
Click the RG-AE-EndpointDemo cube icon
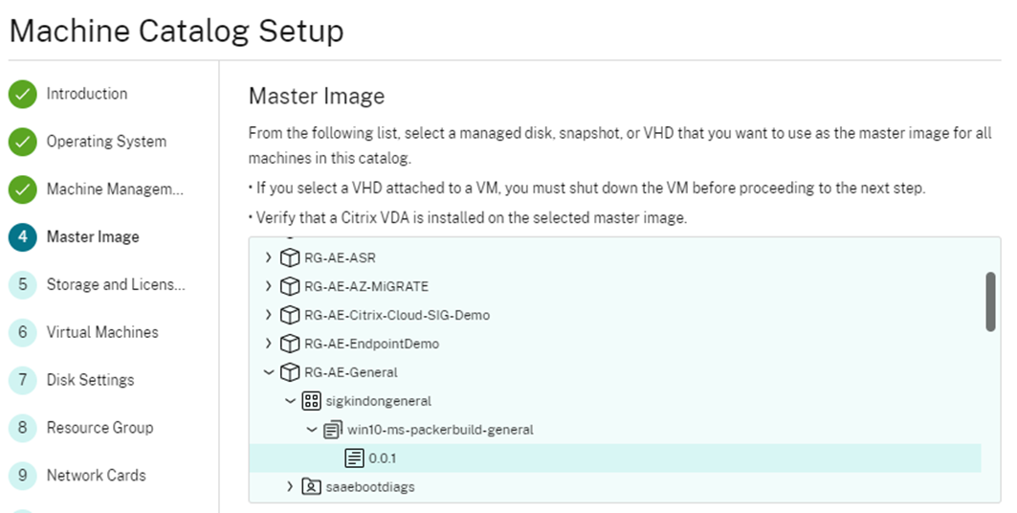(x=289, y=343)
